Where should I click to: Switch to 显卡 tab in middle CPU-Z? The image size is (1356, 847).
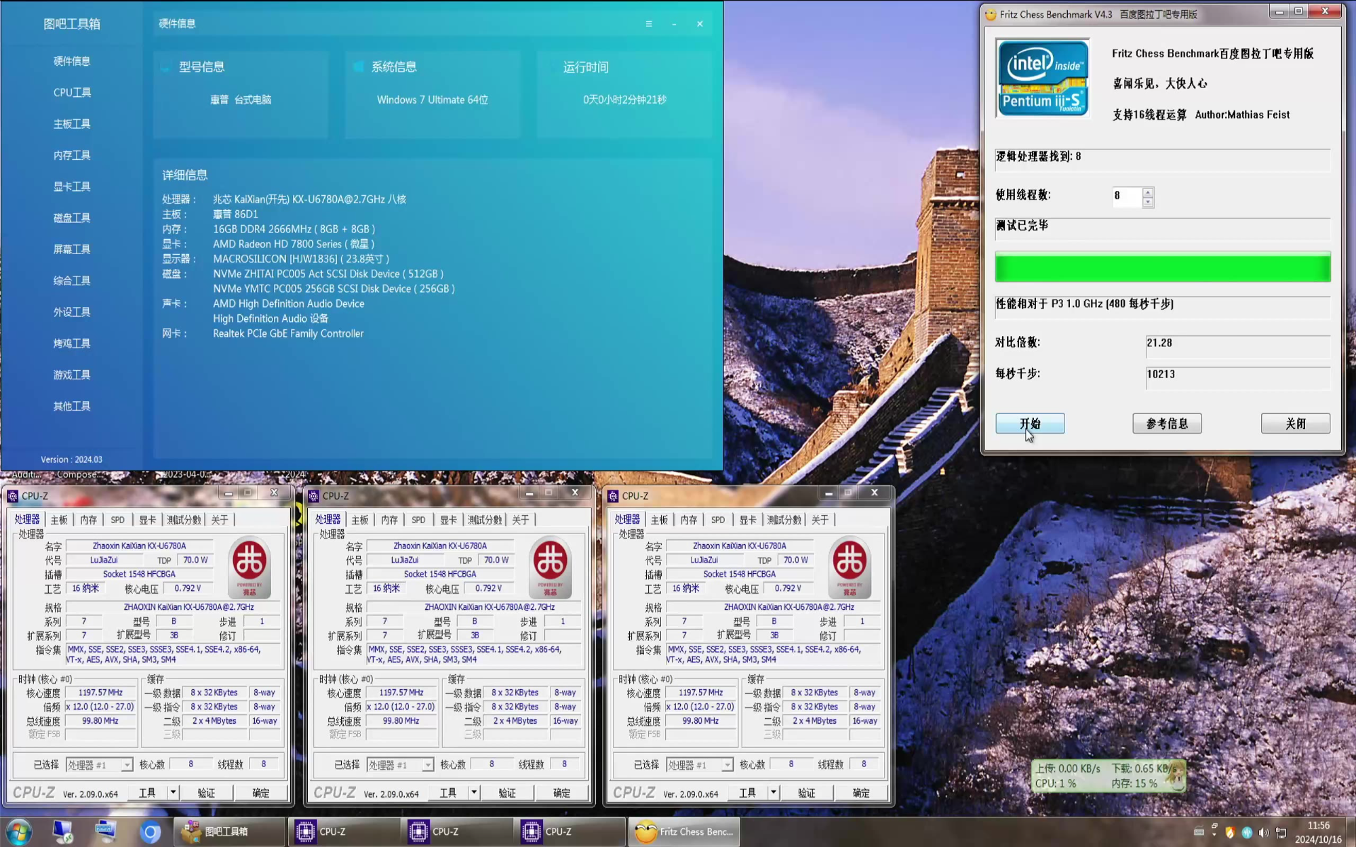[x=448, y=520]
